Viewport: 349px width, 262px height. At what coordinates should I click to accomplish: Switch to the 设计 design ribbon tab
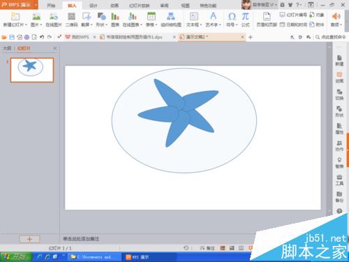[x=93, y=6]
